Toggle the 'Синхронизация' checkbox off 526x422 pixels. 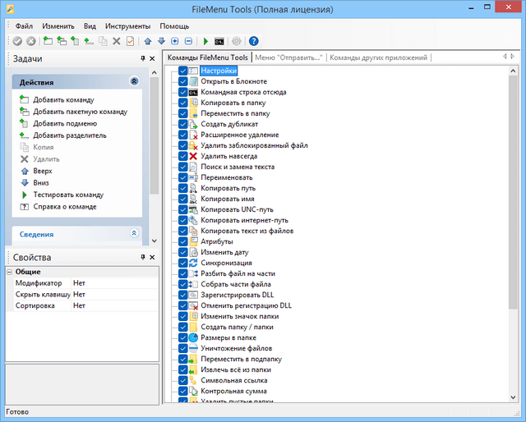(182, 263)
